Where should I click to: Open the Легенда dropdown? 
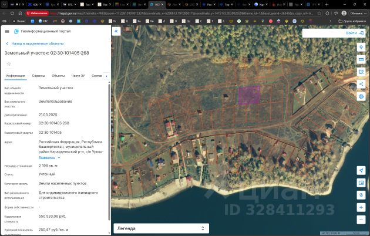pyautogui.click(x=162, y=228)
